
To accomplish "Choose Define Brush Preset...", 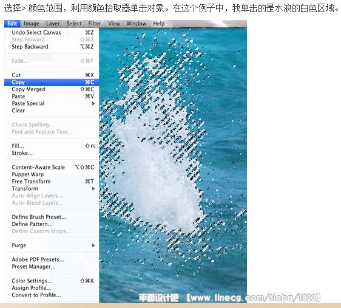I will pos(52,217).
